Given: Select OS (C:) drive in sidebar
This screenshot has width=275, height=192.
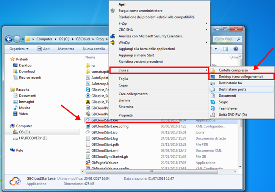Looking at the screenshot, I should point(42,132).
